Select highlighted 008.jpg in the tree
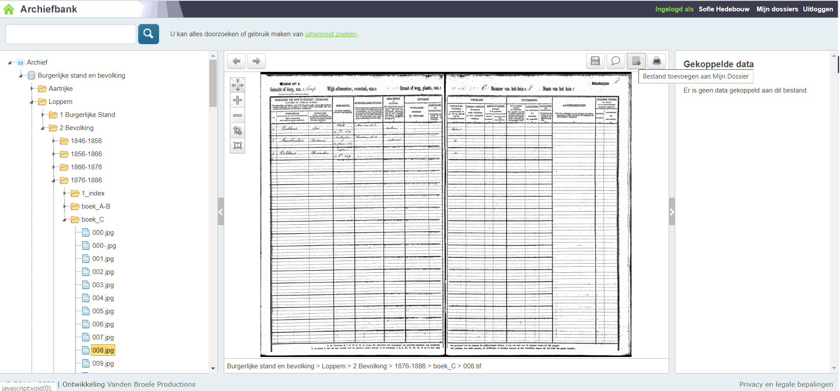The image size is (840, 391). click(x=103, y=350)
